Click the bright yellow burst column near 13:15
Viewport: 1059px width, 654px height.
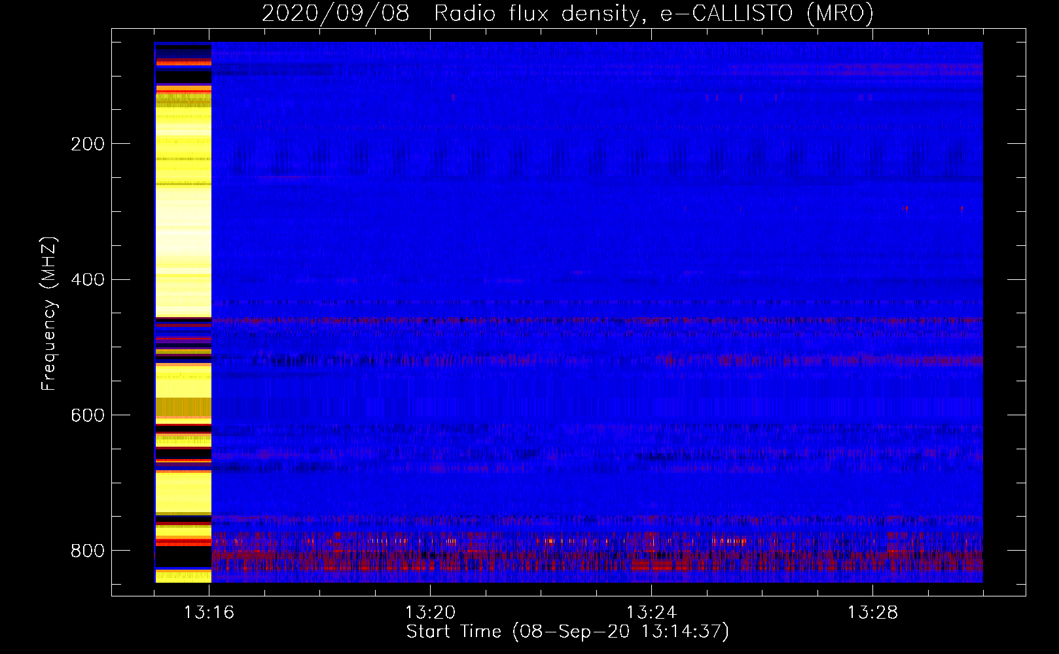[183, 312]
